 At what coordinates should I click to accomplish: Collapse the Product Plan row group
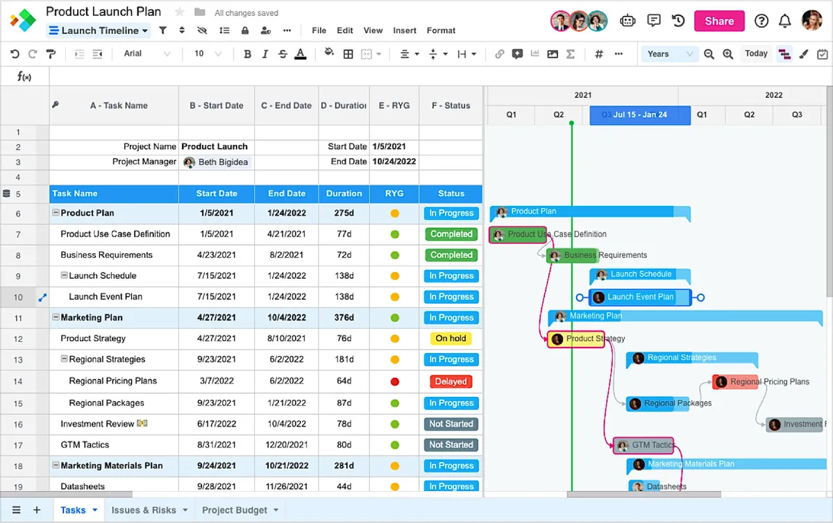[56, 213]
